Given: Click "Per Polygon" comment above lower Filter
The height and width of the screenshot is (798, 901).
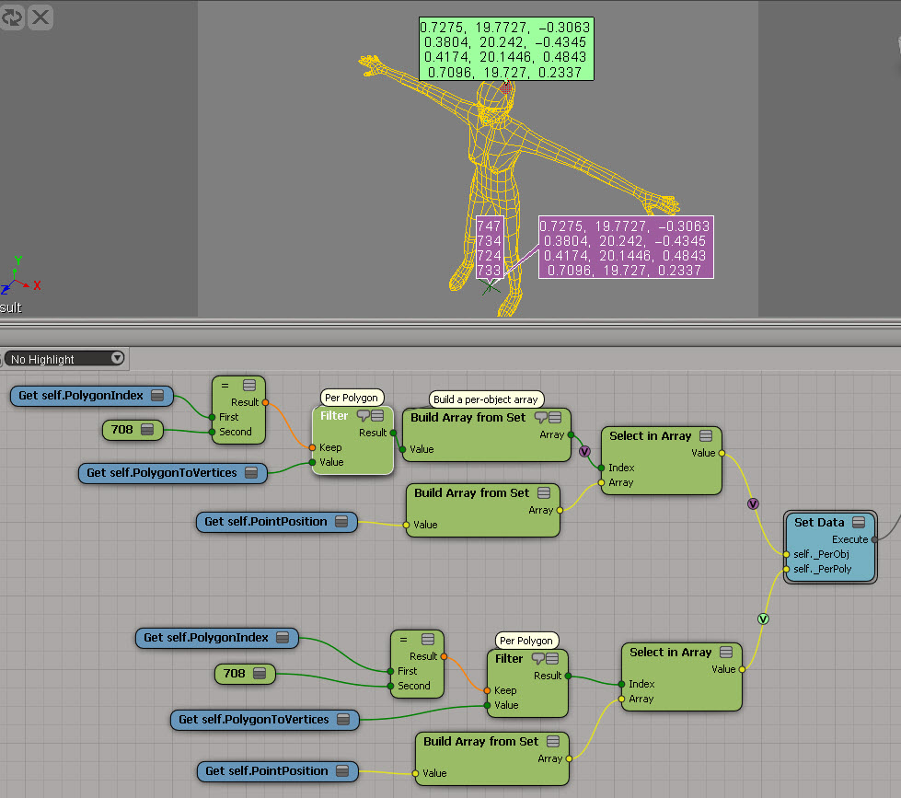Looking at the screenshot, I should point(526,640).
